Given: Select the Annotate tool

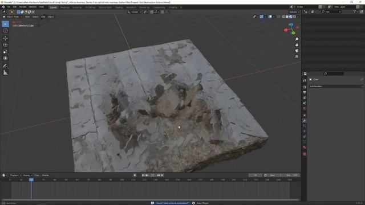Looking at the screenshot, I should click(5, 66).
